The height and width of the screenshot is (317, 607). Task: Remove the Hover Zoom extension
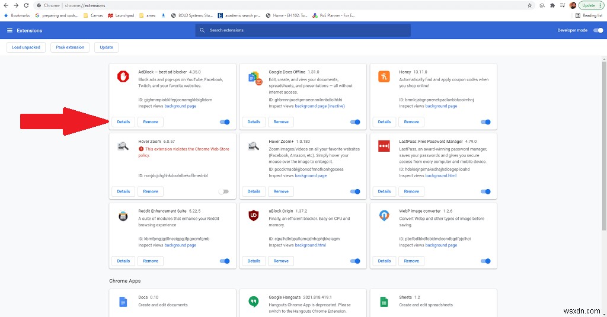151,191
